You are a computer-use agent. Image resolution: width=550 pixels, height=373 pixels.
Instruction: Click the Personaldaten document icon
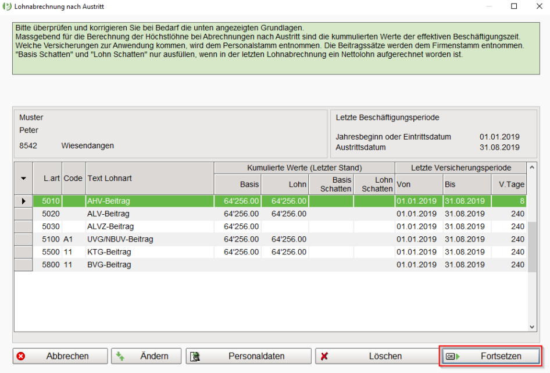coord(196,356)
